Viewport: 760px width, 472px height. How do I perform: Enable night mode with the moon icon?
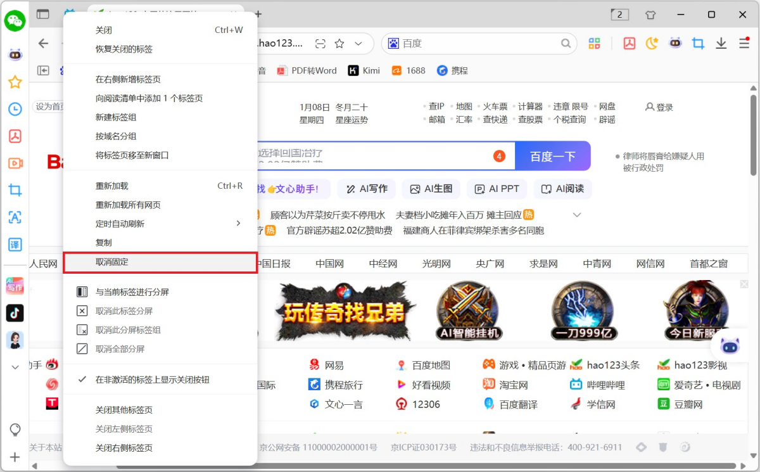(652, 43)
